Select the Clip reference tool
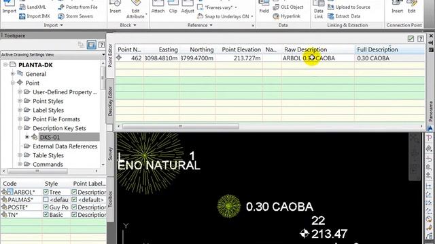 coord(173,7)
